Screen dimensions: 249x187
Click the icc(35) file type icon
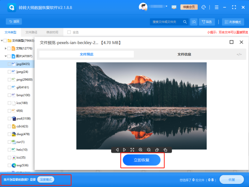pos(14,157)
